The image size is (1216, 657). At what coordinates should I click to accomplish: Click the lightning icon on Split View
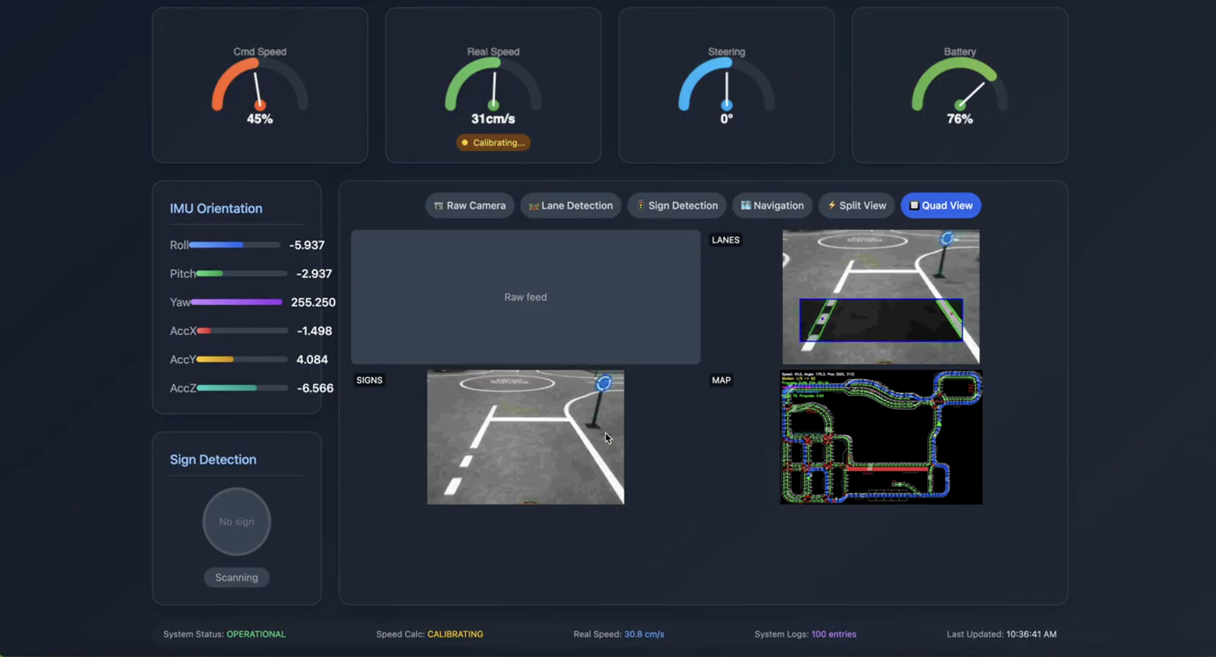tap(832, 205)
